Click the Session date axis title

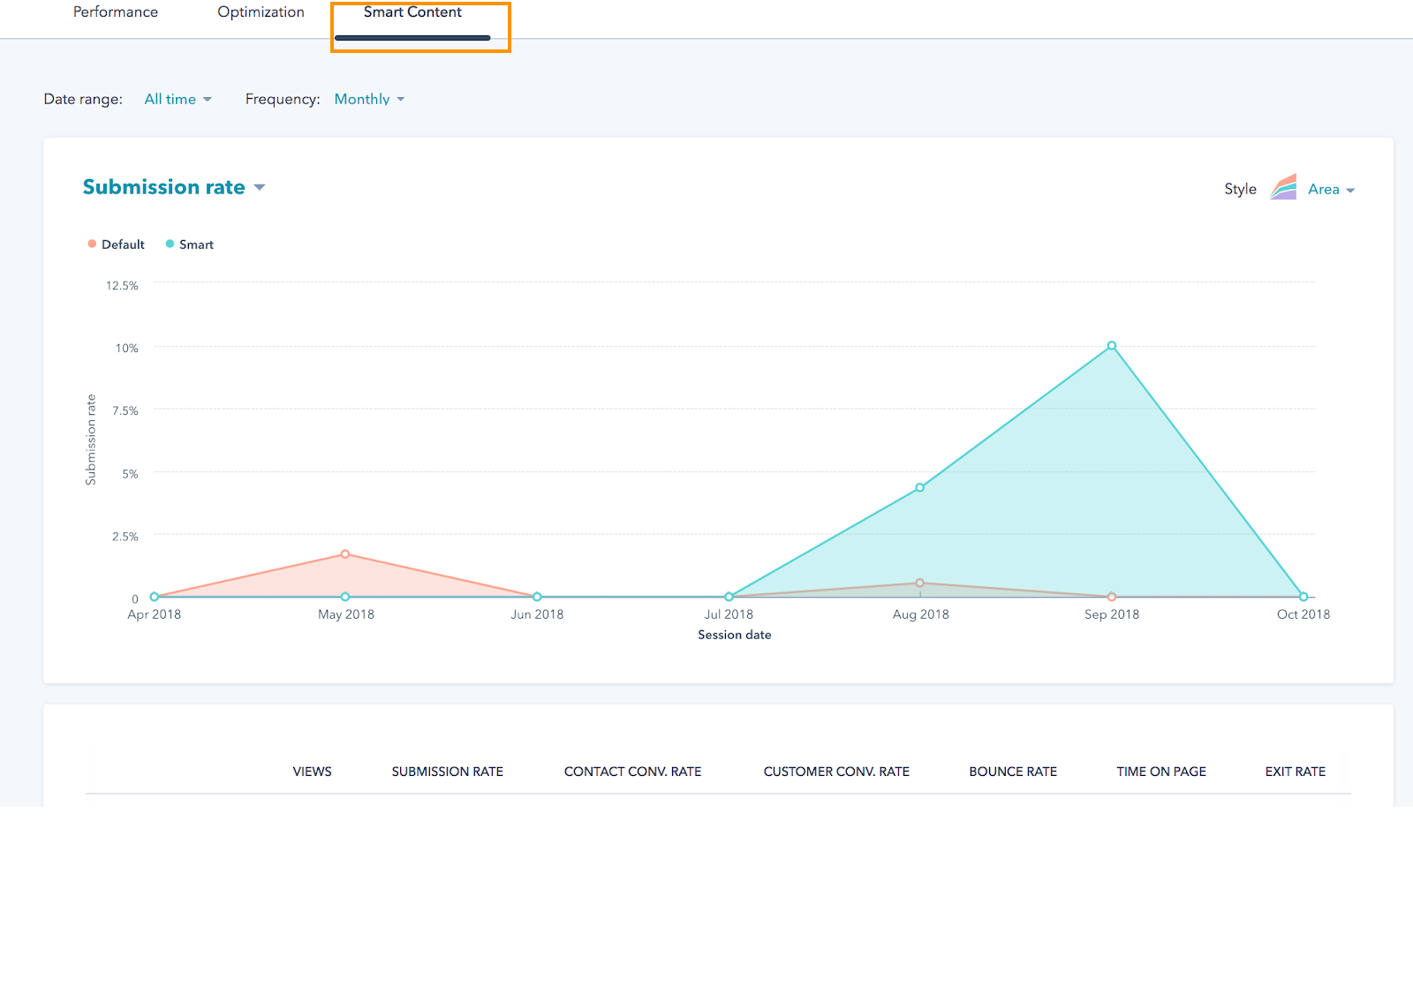click(x=735, y=635)
